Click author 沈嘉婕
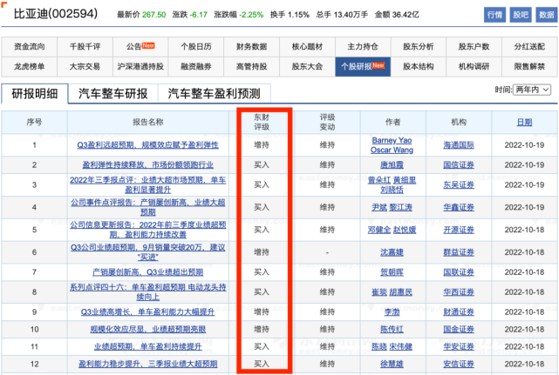Image resolution: width=559 pixels, height=375 pixels. coord(392,252)
